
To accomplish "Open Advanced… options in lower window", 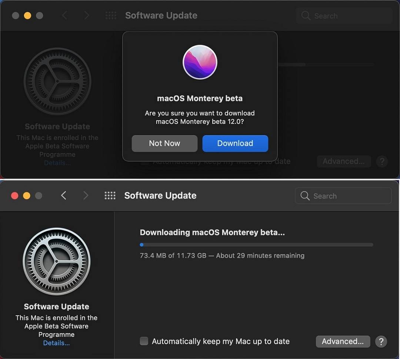I will pyautogui.click(x=343, y=341).
